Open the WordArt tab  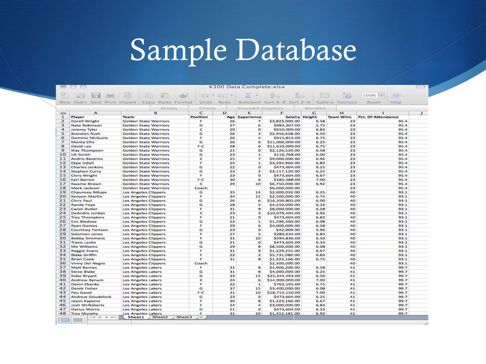tap(315, 108)
